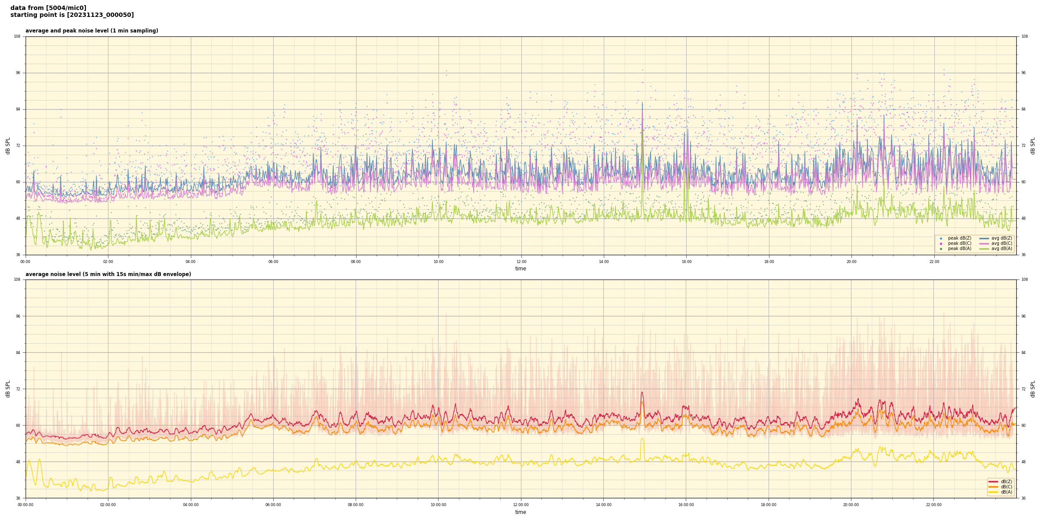1041x520 pixels.
Task: Click the 14:00:00 tick label on bottom chart
Action: point(603,505)
